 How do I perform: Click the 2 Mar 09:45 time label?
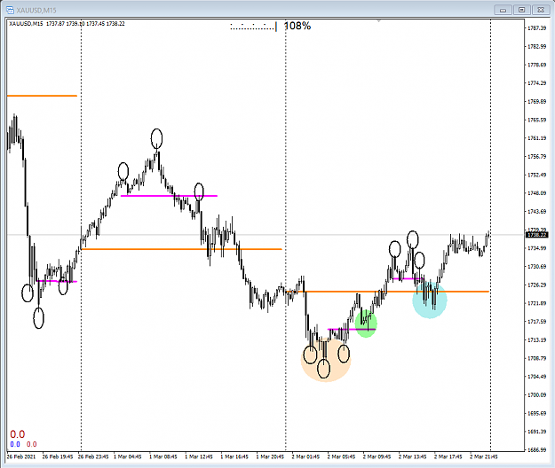click(377, 456)
